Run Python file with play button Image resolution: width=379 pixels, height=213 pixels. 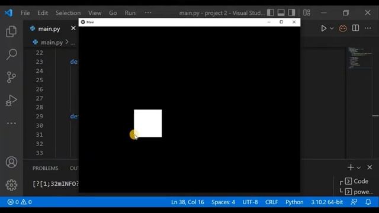click(324, 28)
